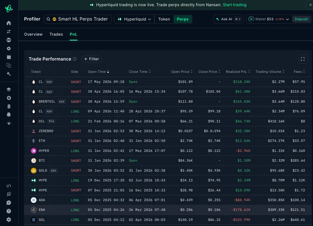The width and height of the screenshot is (313, 226).
Task: Sort by Close Time column
Action: [x=140, y=72]
